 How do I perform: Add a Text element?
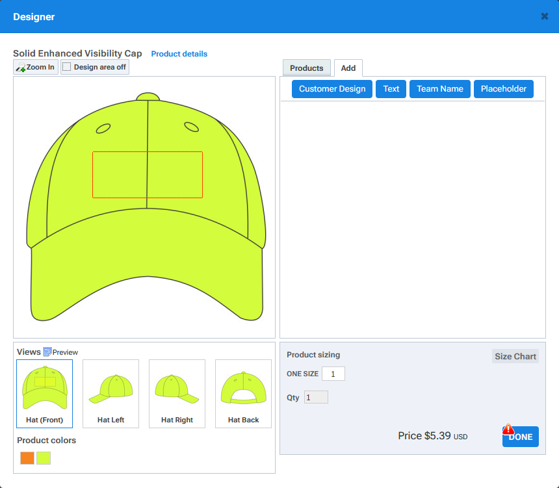pos(391,89)
